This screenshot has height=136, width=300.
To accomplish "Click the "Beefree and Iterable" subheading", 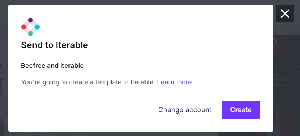I will point(52,66).
